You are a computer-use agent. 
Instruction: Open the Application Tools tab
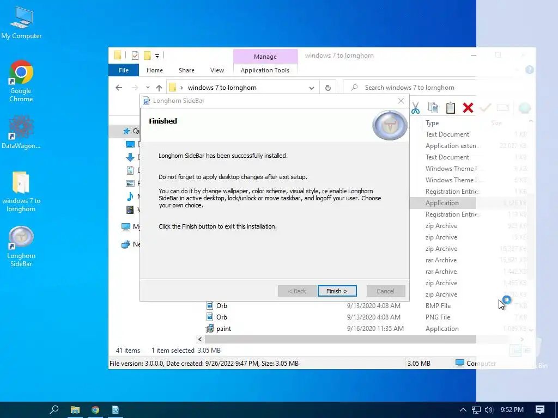[265, 70]
